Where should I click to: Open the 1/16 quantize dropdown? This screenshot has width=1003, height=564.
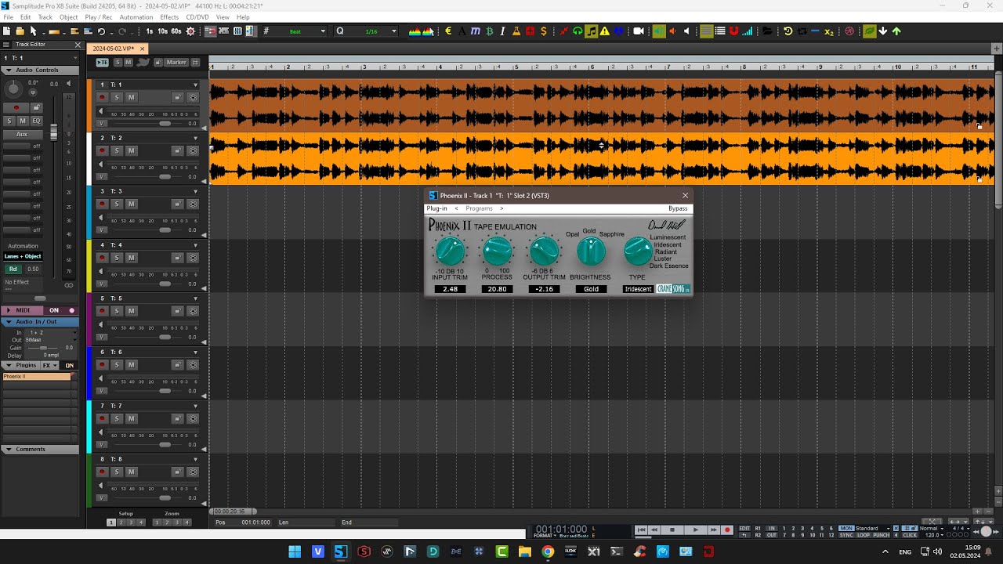coord(393,31)
